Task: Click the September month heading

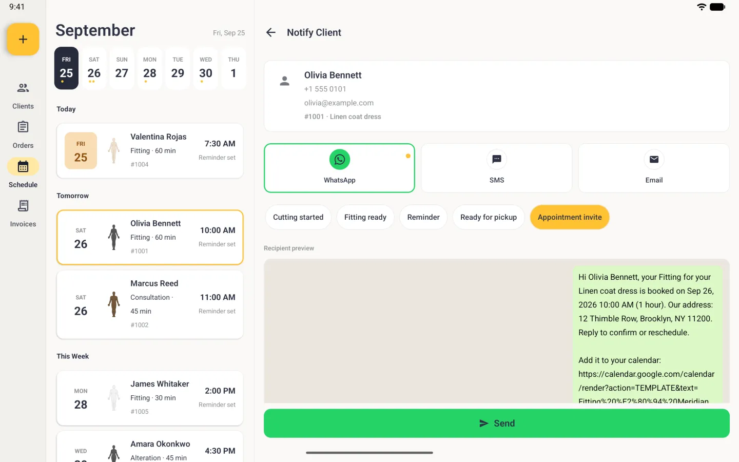Action: pyautogui.click(x=95, y=30)
